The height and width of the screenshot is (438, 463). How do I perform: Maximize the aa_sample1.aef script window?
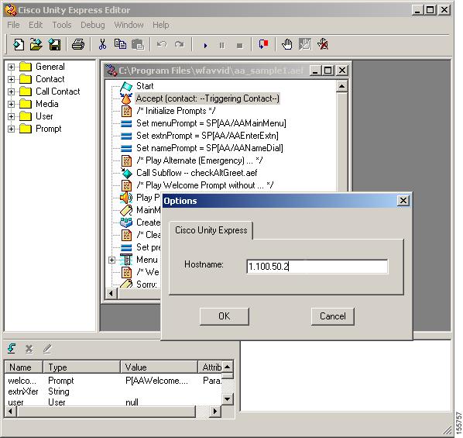point(328,71)
